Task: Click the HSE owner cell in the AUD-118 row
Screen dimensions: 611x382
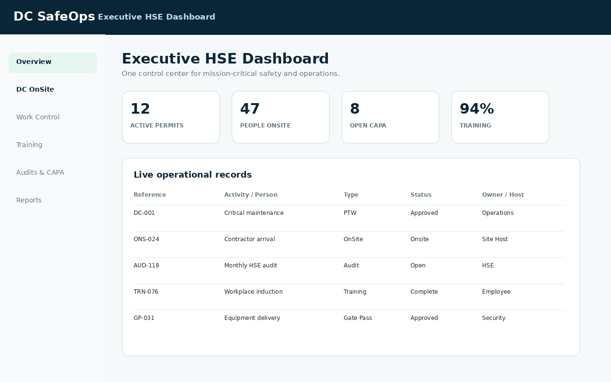Action: pos(488,265)
